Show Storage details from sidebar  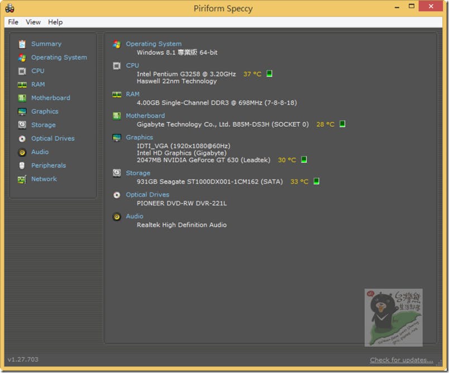coord(44,125)
